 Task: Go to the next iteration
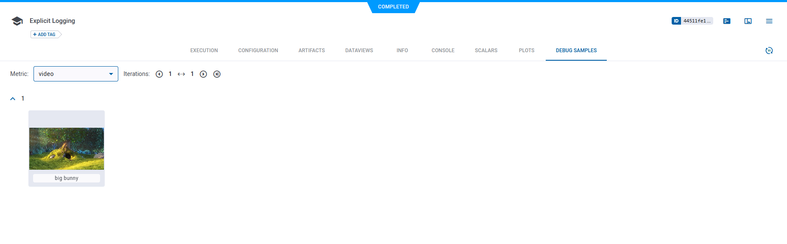(203, 74)
